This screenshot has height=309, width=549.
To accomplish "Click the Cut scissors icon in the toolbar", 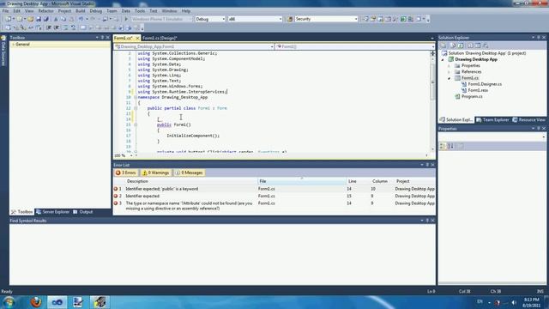I will pyautogui.click(x=55, y=19).
